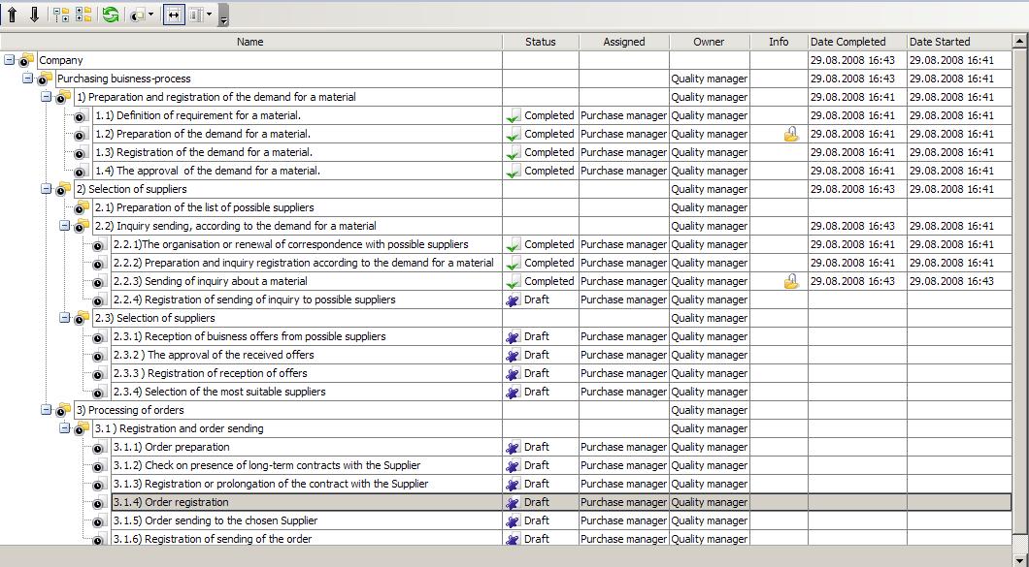Select '3.1.2) Check on presence of long-term contracts'
The width and height of the screenshot is (1029, 567).
[x=267, y=464]
